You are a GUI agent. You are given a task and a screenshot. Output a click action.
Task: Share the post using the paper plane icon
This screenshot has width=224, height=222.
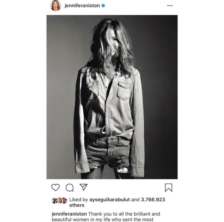83,187
